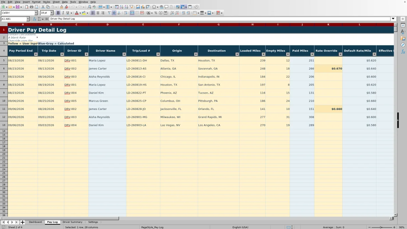Open the Font Name dropdown
Image resolution: width=407 pixels, height=229 pixels.
point(36,13)
